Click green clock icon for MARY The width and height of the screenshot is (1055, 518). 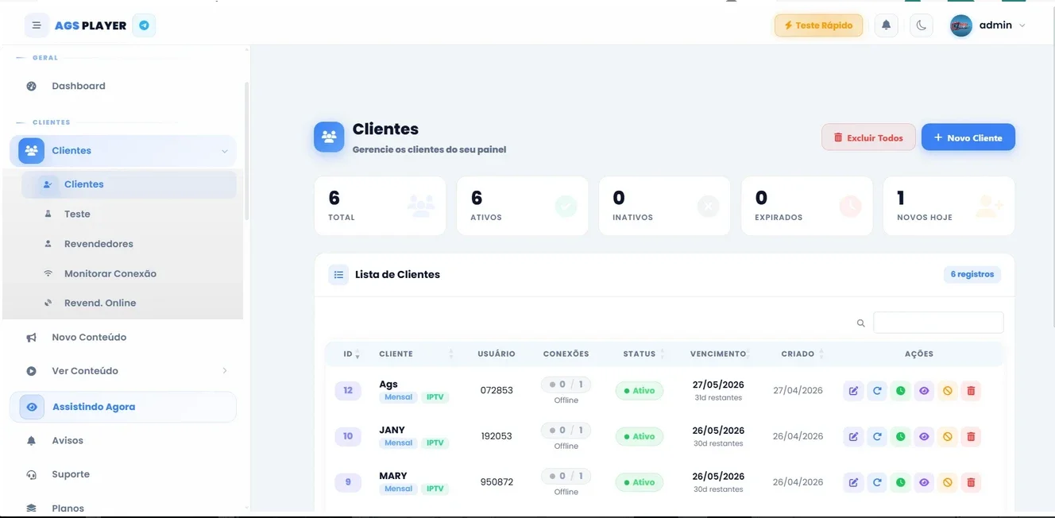[900, 482]
